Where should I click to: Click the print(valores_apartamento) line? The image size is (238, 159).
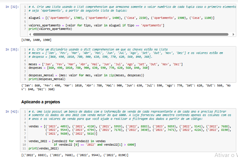coord(50,29)
